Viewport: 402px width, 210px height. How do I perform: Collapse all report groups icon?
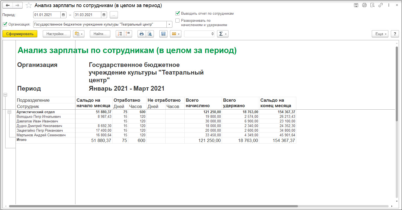click(x=128, y=34)
